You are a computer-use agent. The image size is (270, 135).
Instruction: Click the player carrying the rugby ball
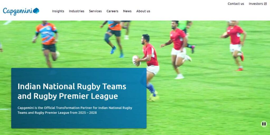click(x=150, y=65)
